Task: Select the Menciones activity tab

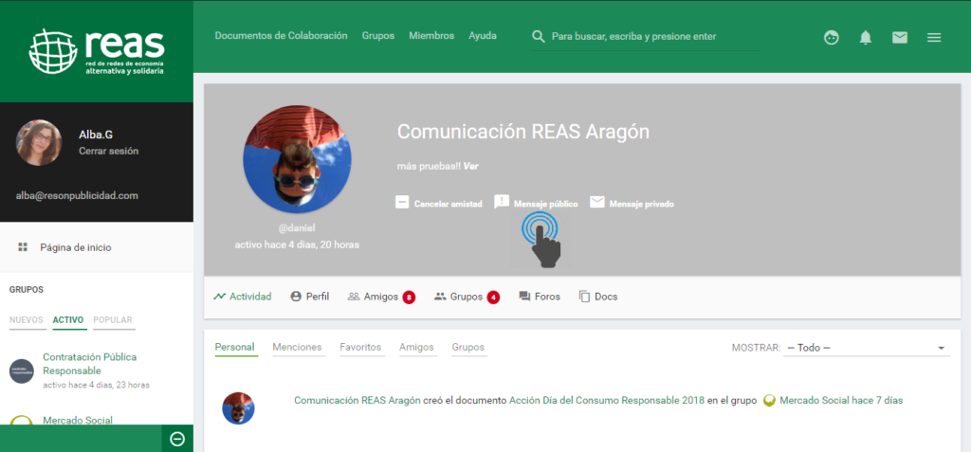Action: (297, 348)
